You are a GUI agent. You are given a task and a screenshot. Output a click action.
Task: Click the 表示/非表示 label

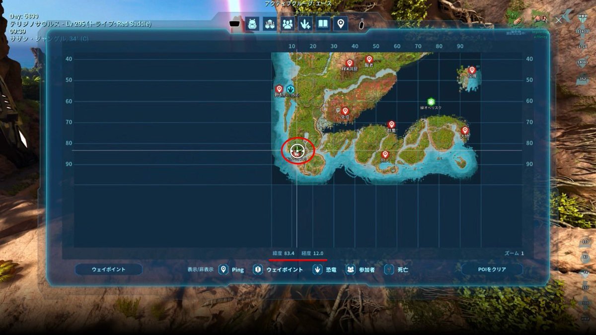click(201, 269)
